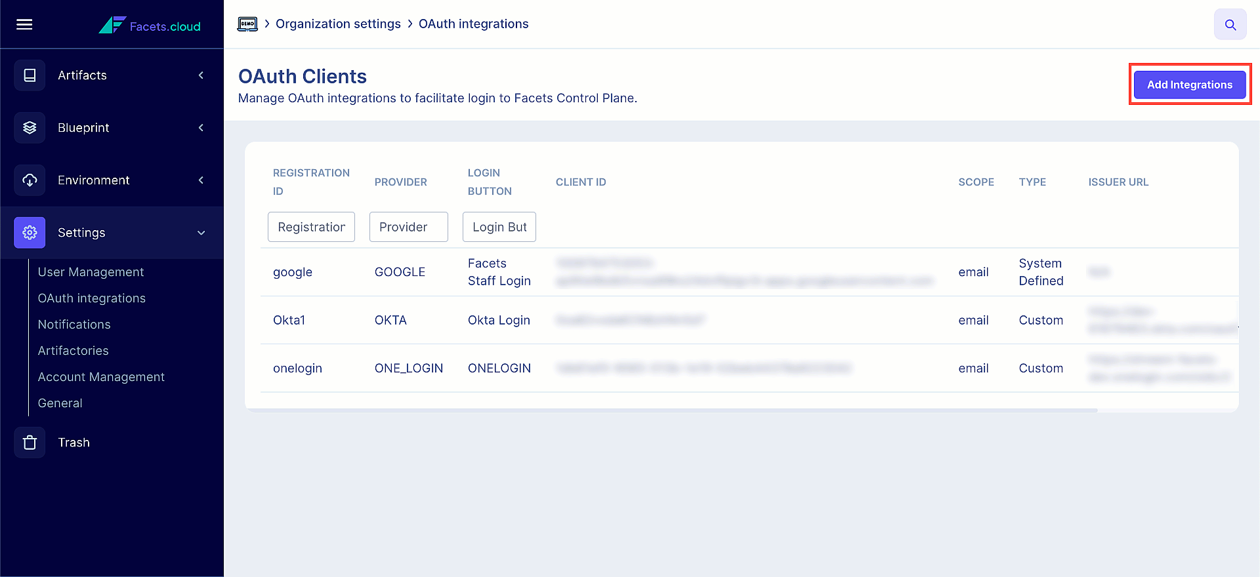Click the TYPE column header
Viewport: 1260px width, 577px height.
coord(1032,182)
